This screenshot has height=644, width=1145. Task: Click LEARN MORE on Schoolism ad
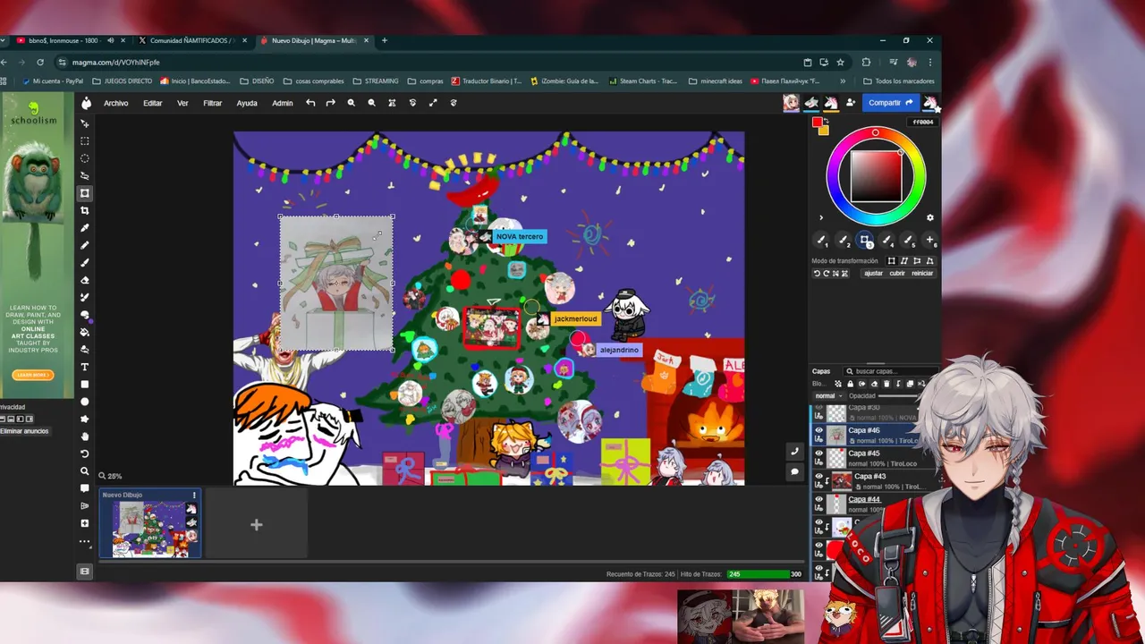point(34,375)
